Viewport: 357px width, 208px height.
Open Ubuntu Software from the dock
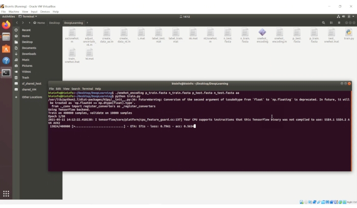point(6,49)
